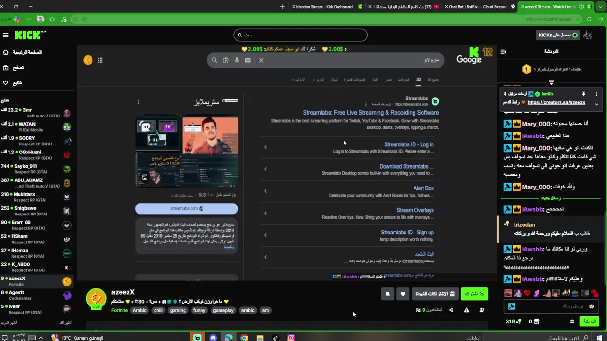Open the following sidebar item with heart icon
Screen dimensions: 607x341
12,83
